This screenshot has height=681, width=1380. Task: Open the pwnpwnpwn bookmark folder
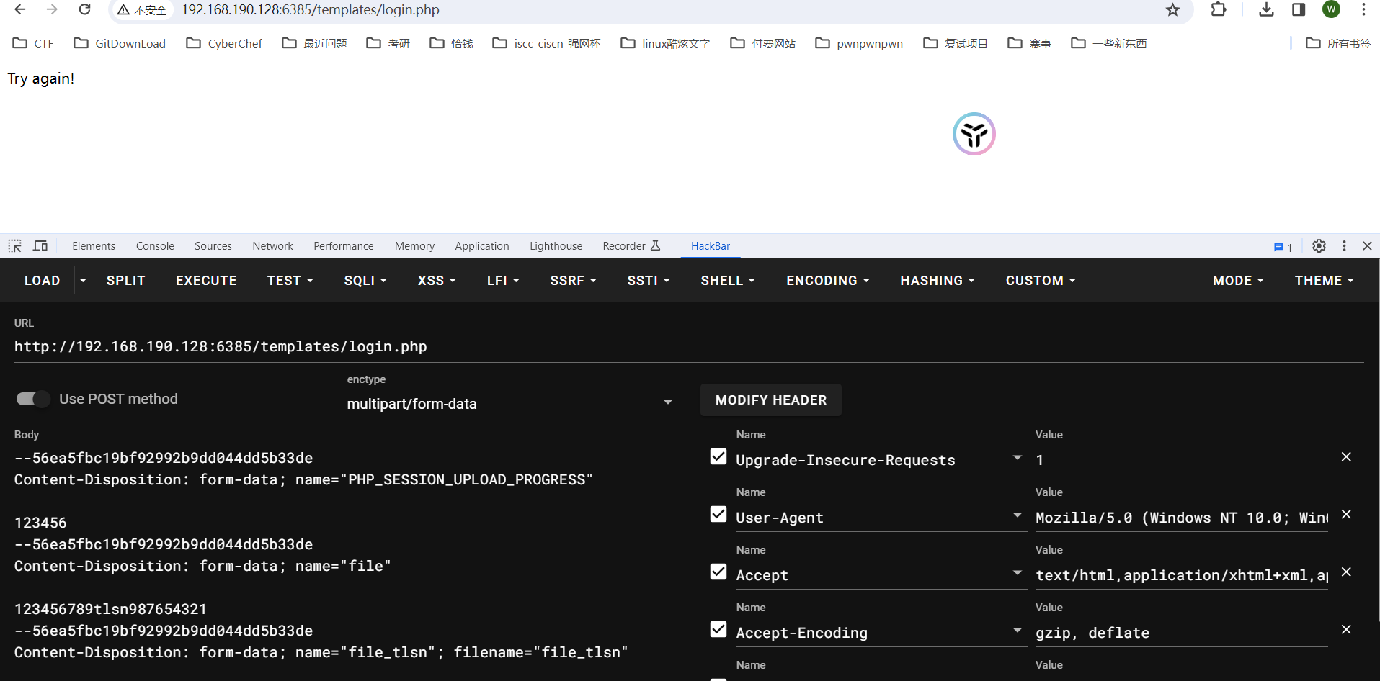click(859, 43)
